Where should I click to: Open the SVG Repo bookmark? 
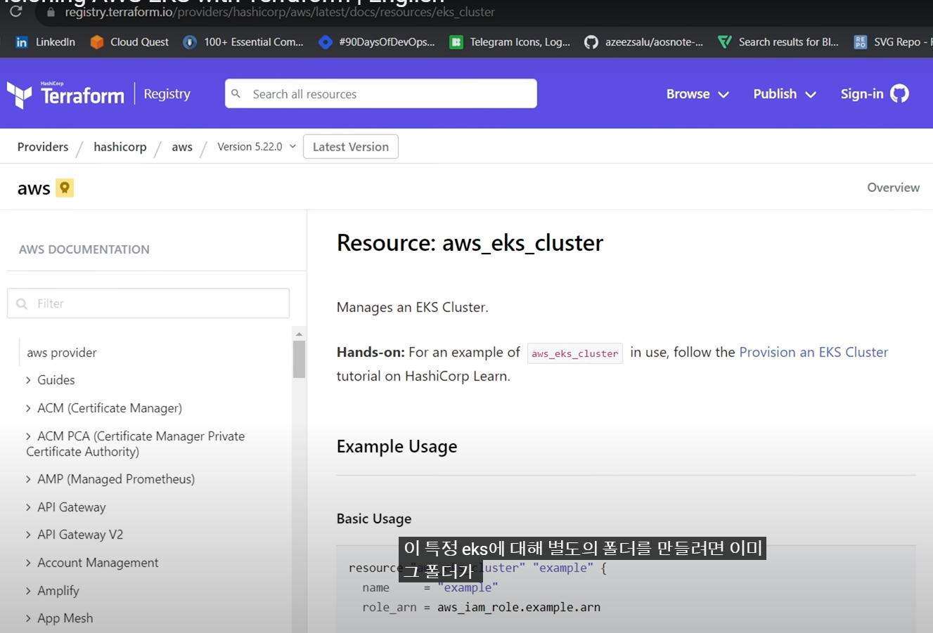892,42
